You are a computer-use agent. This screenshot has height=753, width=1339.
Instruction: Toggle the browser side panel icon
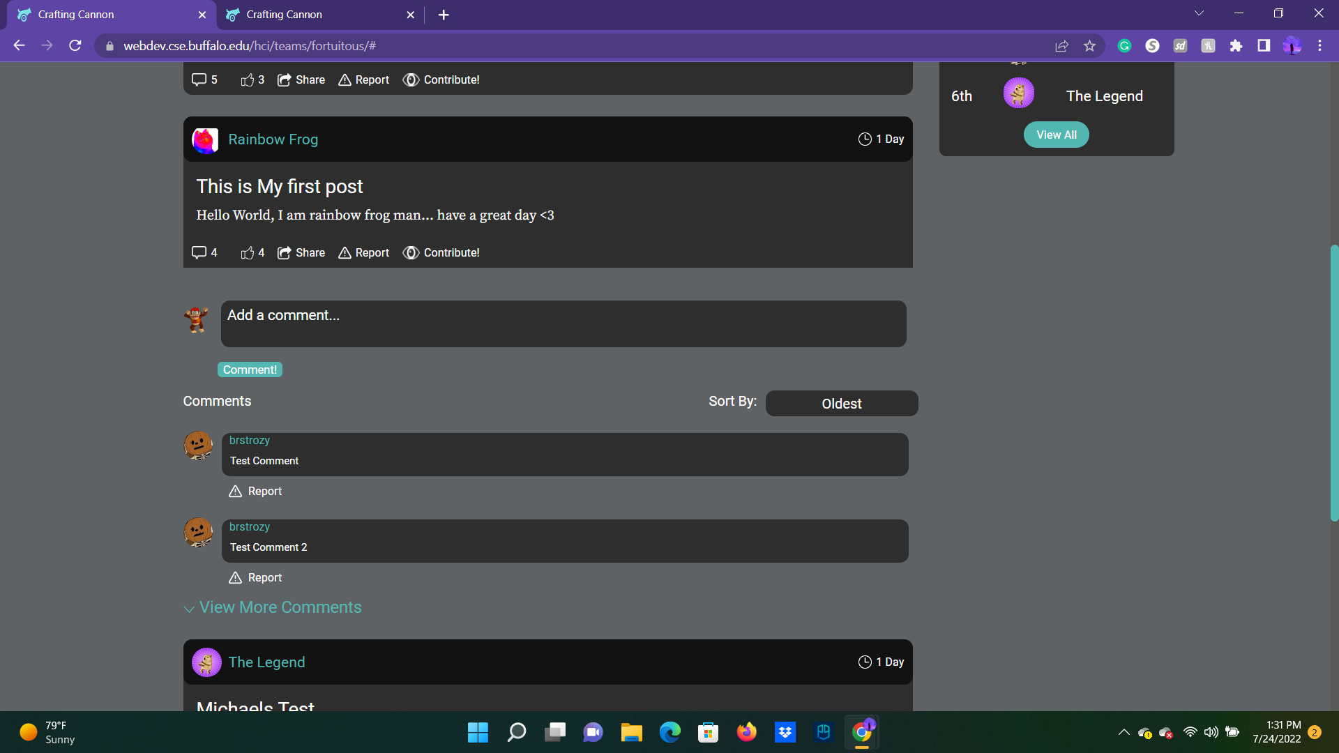(1263, 46)
